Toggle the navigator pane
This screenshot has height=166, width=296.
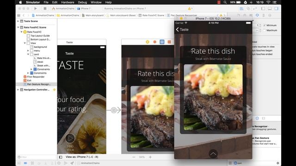click(263, 9)
